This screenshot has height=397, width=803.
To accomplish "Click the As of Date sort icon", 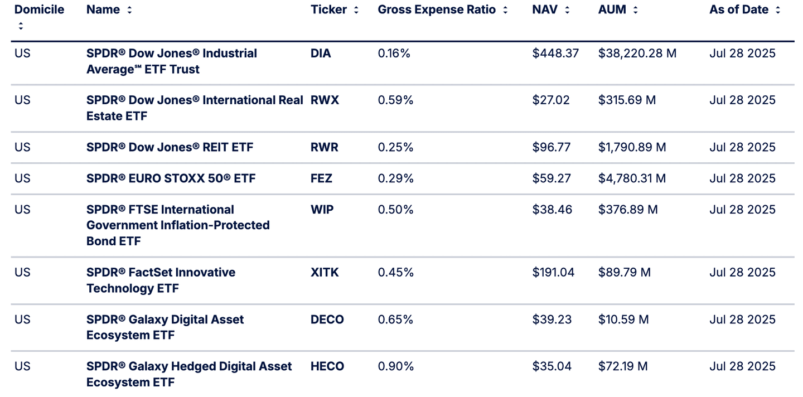I will [x=778, y=10].
